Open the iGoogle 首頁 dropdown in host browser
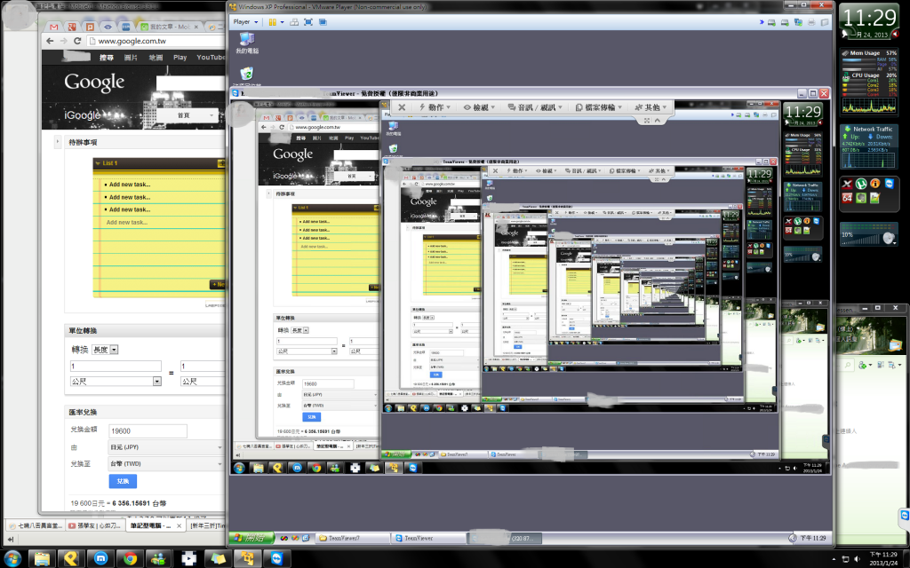The height and width of the screenshot is (568, 910). point(188,115)
